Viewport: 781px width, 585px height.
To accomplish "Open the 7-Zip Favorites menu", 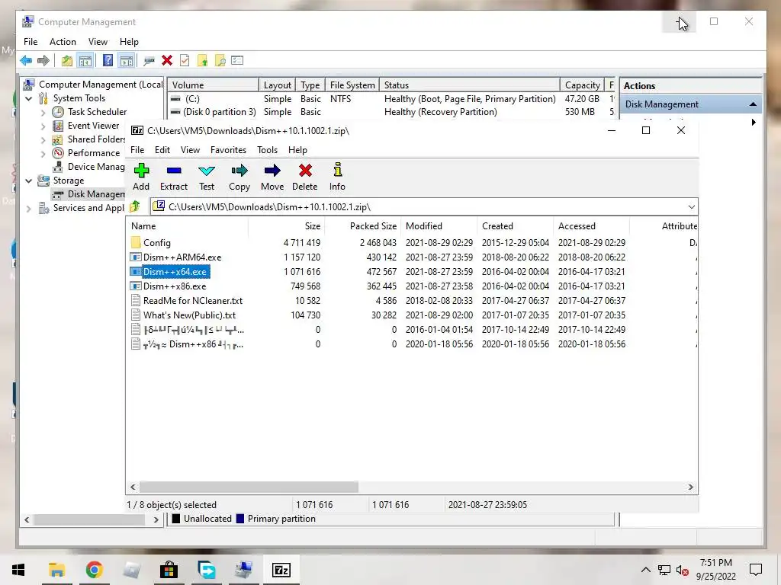I will tap(228, 150).
